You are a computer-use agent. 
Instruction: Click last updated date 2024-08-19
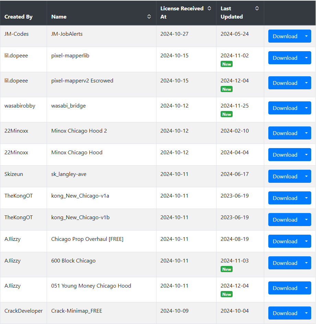[x=235, y=239]
